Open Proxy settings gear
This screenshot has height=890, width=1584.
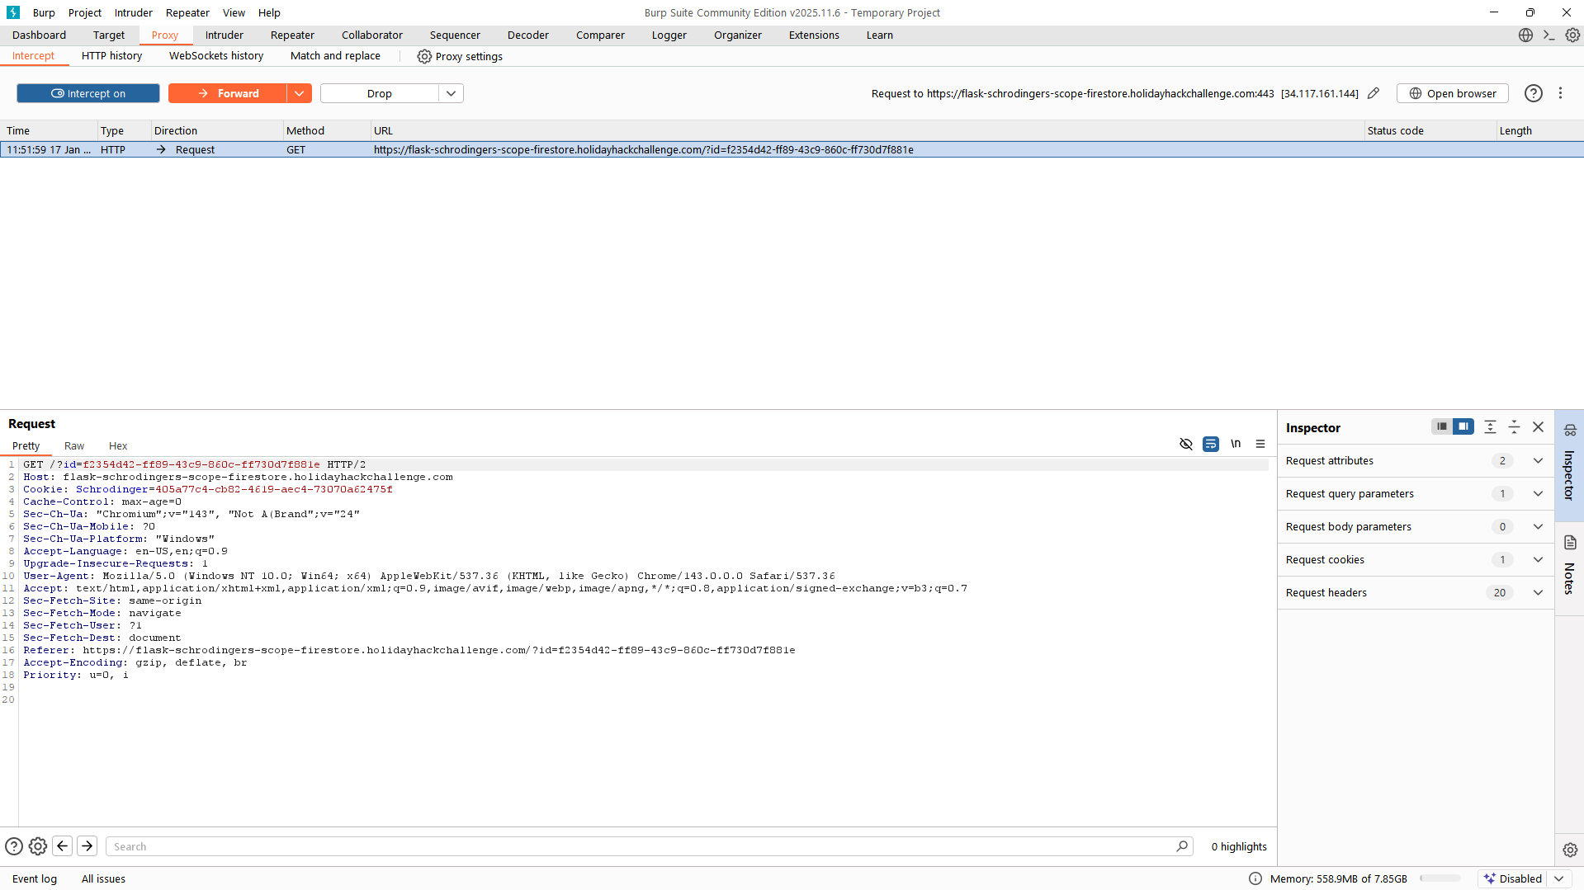point(460,56)
